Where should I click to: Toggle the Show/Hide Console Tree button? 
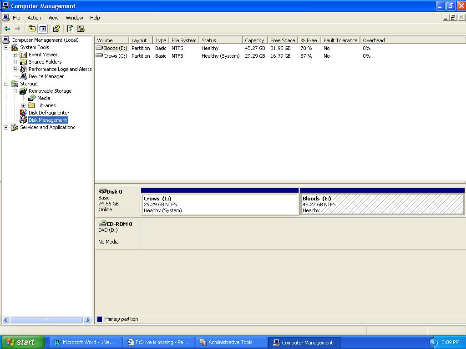[x=42, y=29]
